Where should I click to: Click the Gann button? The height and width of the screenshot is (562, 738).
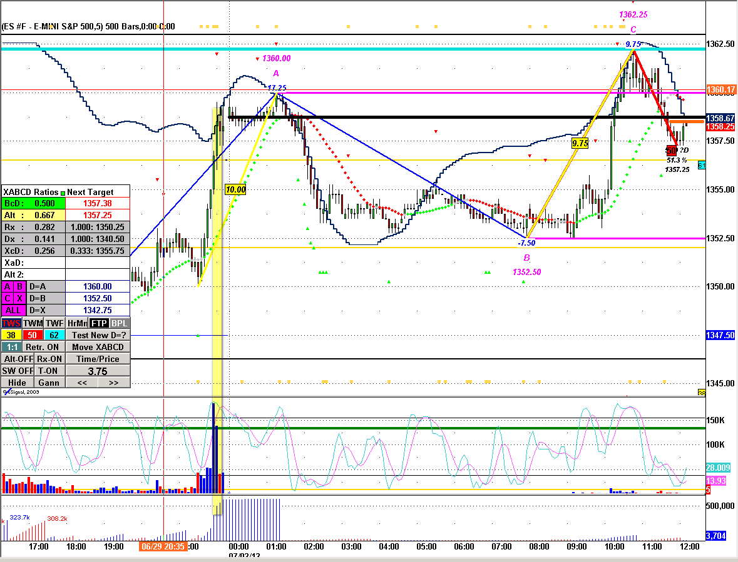pos(50,383)
